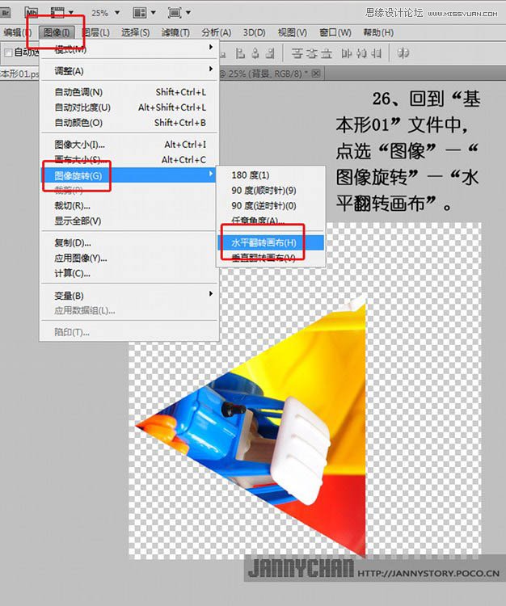Click Distribute Horizontal Centers icon

click(361, 53)
